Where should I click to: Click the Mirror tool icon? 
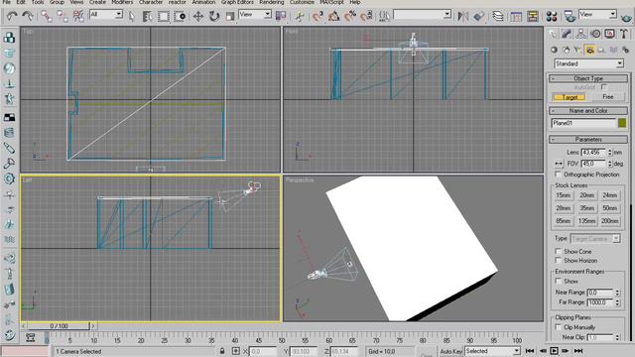463,16
